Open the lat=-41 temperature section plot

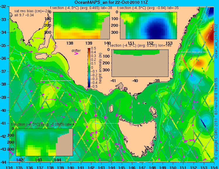click(44, 142)
